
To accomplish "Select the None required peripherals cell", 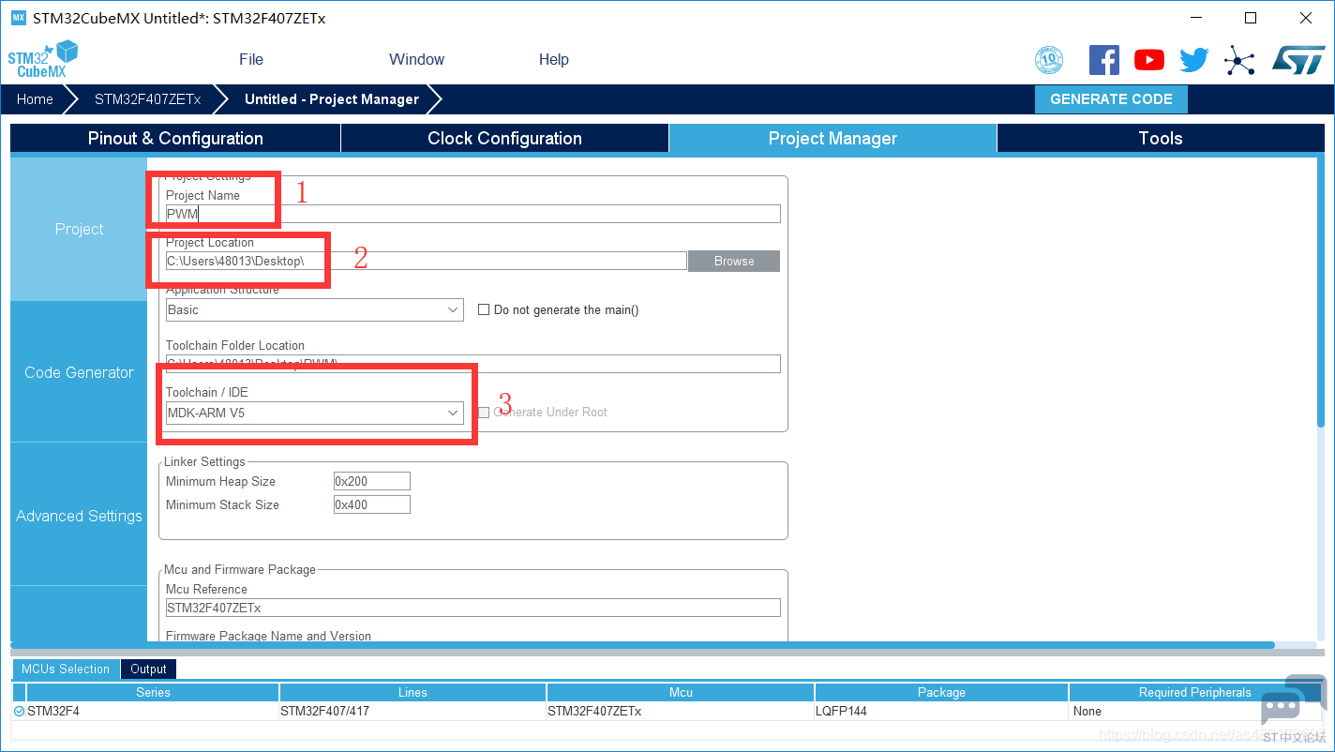I will point(1194,712).
